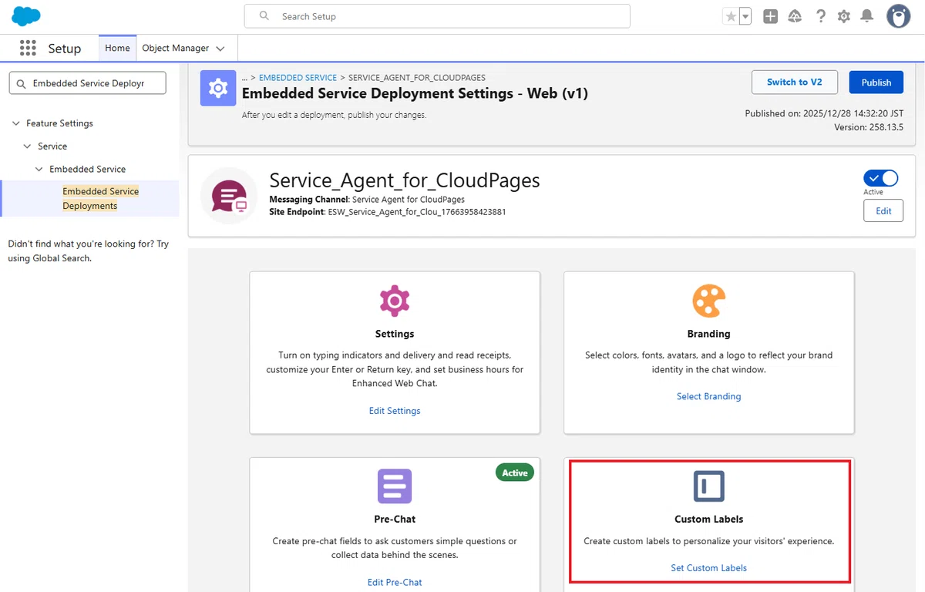This screenshot has width=925, height=592.
Task: Open the Edit Settings link
Action: pos(395,411)
